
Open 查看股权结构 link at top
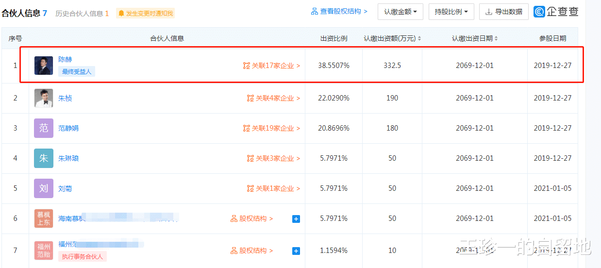339,11
